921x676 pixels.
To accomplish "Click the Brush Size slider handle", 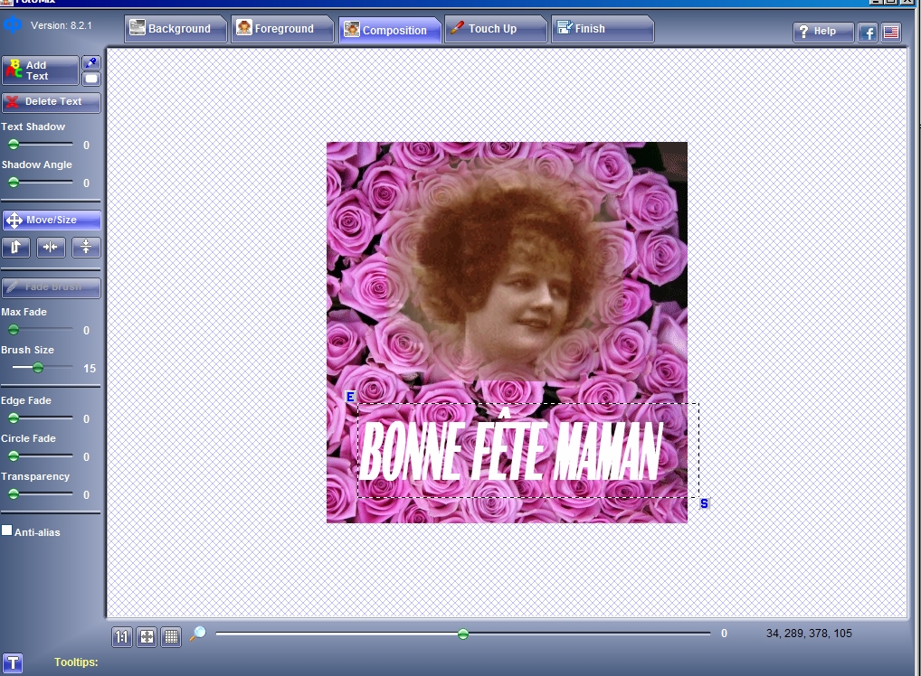I will 38,368.
